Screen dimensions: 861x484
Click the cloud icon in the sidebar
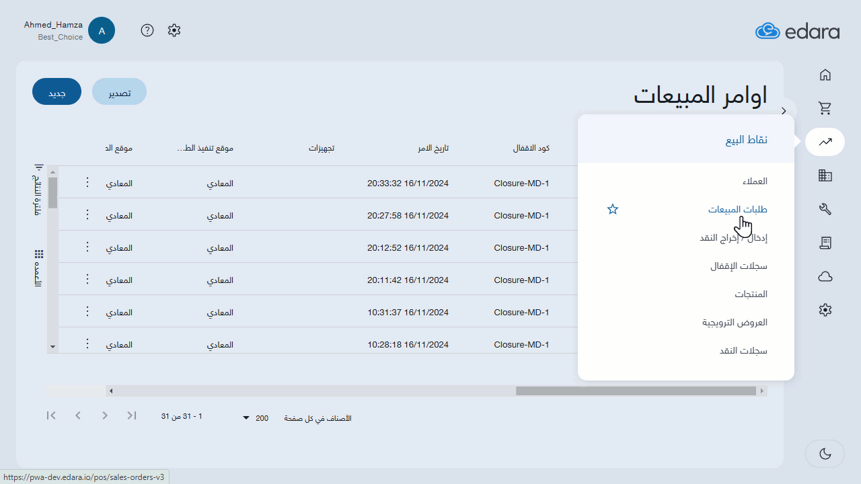pos(825,276)
